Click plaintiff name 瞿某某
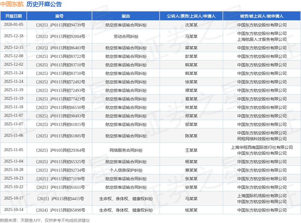Image resolution: width=301 pixels, height=223 pixels. (191, 48)
